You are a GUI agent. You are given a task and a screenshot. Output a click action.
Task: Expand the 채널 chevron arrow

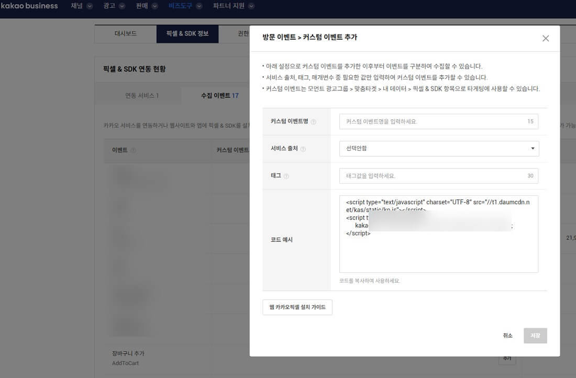[x=89, y=6]
